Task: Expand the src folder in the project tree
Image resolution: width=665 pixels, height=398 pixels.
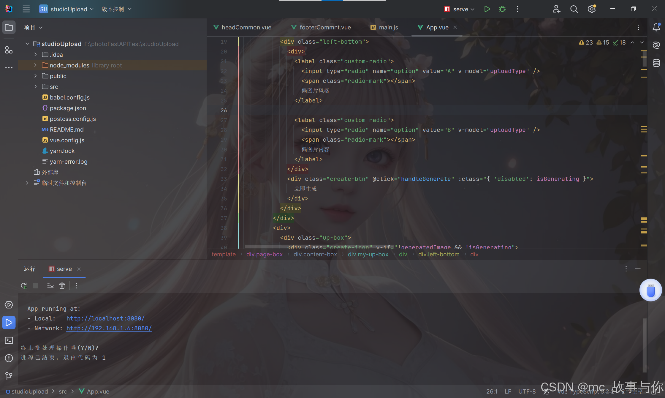Action: [x=36, y=87]
